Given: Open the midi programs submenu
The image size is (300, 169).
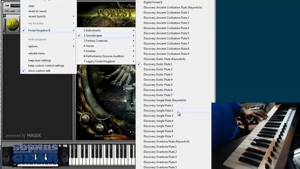Looking at the screenshot, I should [48, 39].
